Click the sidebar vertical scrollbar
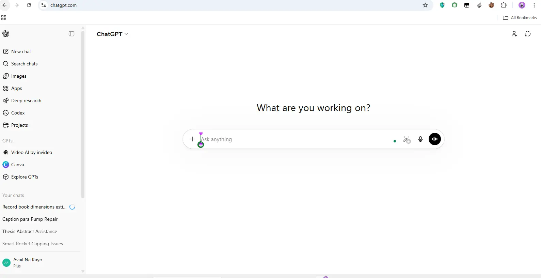The height and width of the screenshot is (278, 541). pyautogui.click(x=83, y=114)
